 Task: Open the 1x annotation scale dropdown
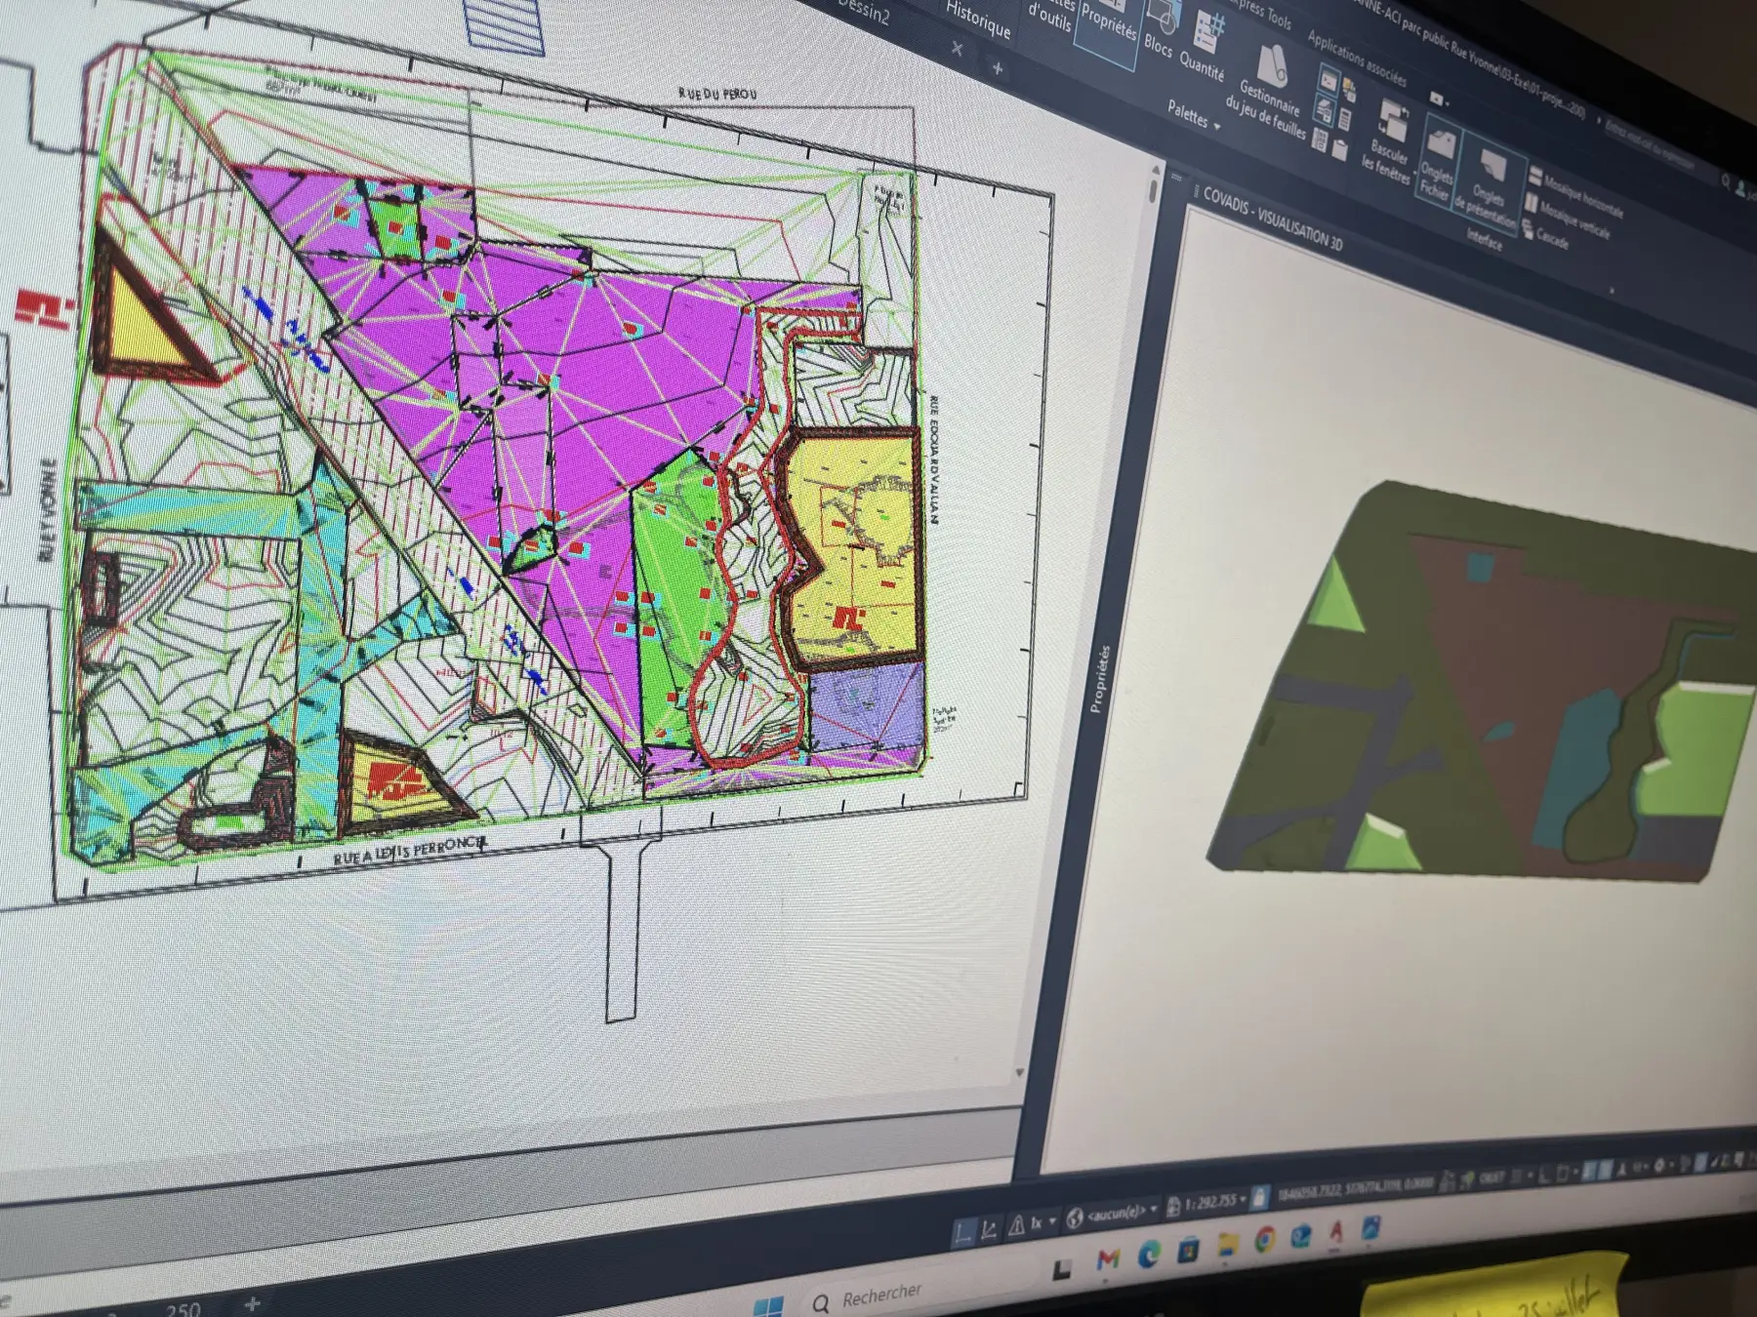tap(1042, 1221)
